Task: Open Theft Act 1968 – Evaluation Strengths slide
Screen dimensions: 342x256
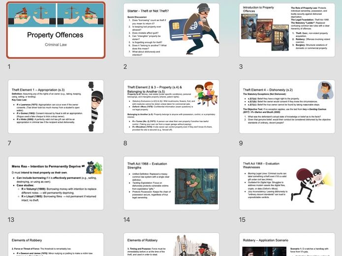Action: [171, 183]
